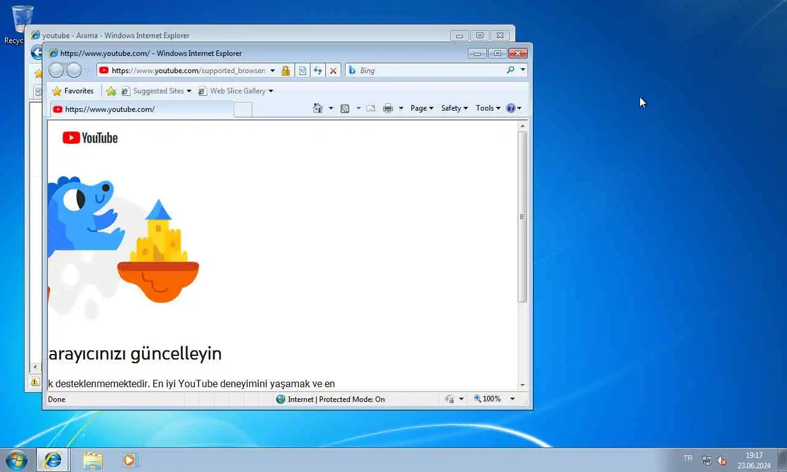Click the privacy report icon in status bar
Screen dimensions: 787x472
point(450,399)
